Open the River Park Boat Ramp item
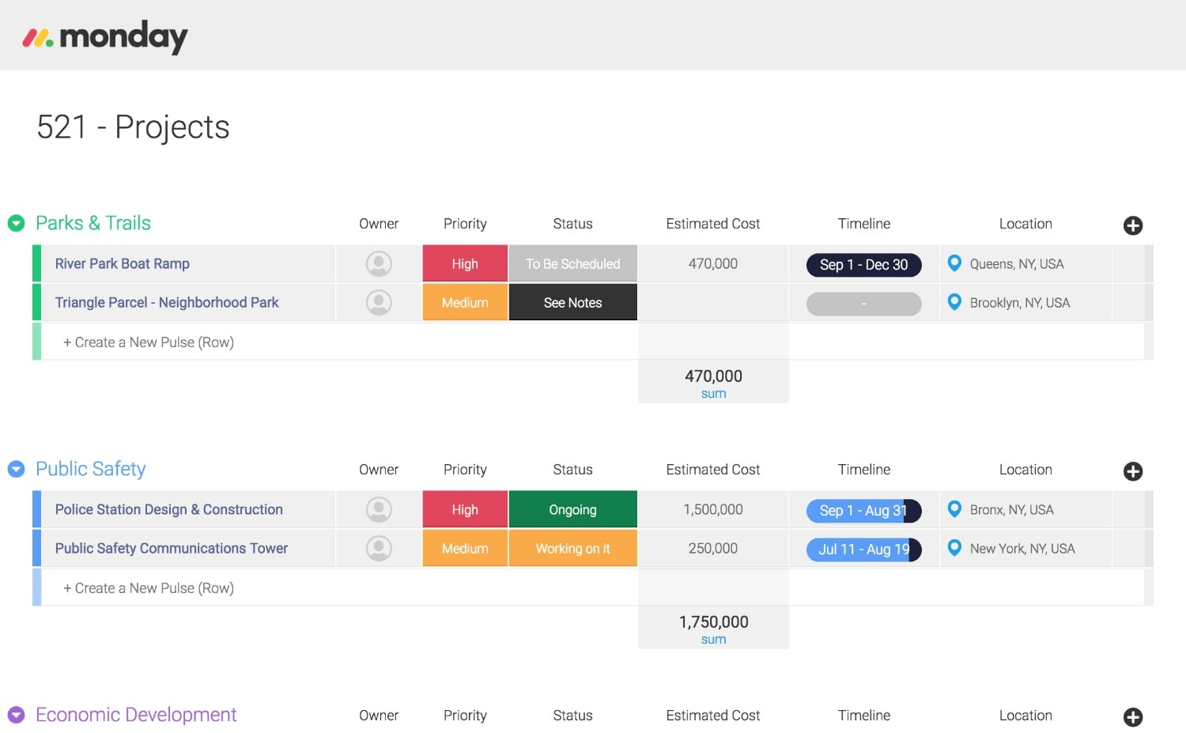The height and width of the screenshot is (733, 1186). (x=123, y=264)
